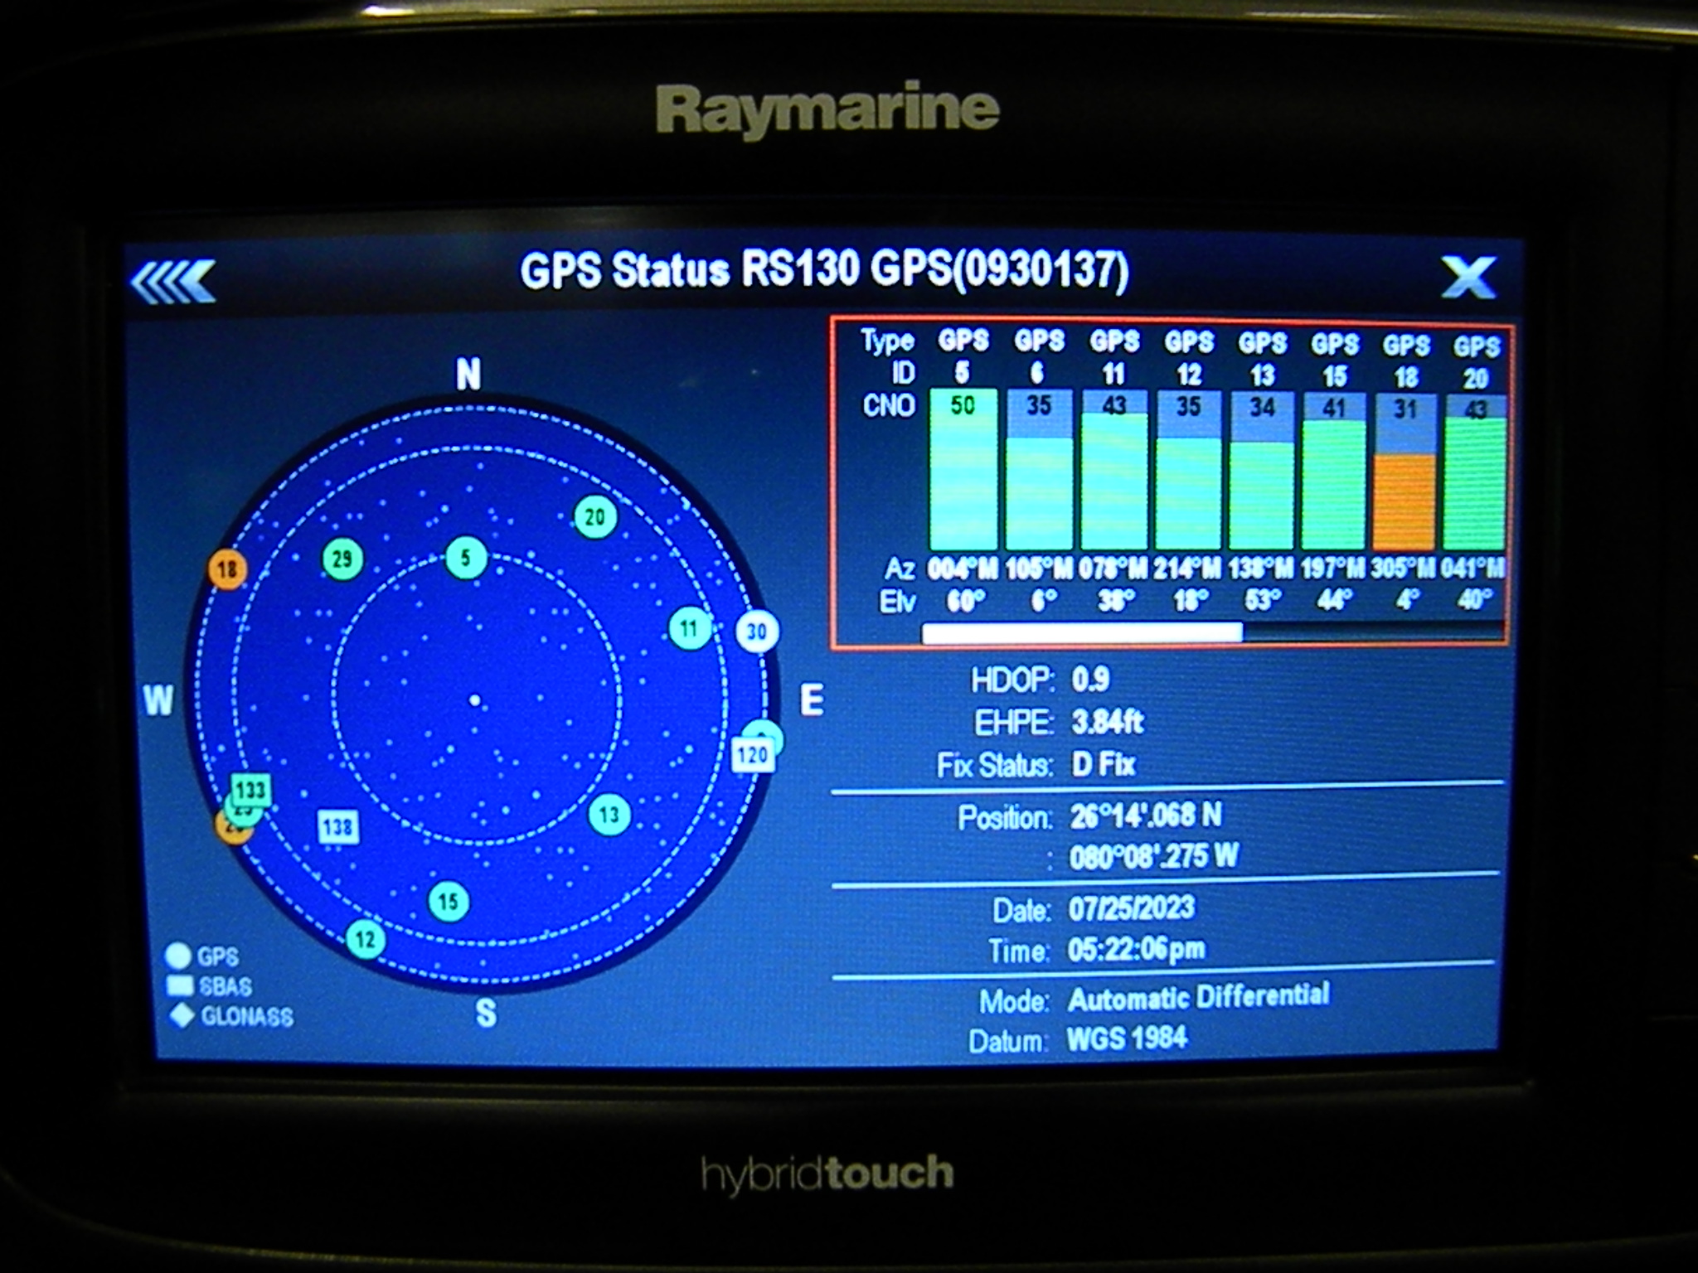
Task: Select satellite 5 on sky view
Action: (x=466, y=558)
